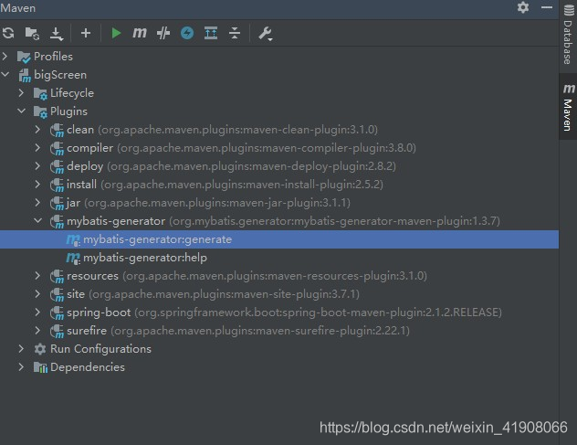Expand the site plugin node

point(37,294)
